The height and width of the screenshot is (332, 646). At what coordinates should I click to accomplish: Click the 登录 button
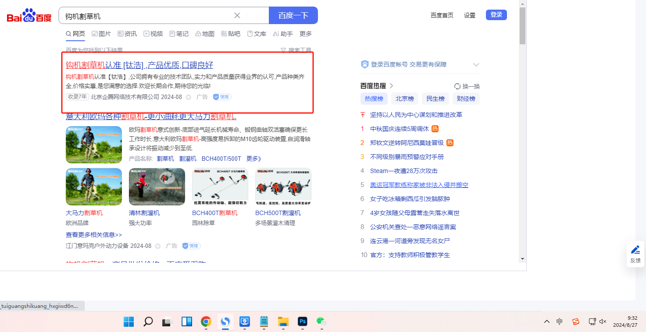[x=496, y=15]
